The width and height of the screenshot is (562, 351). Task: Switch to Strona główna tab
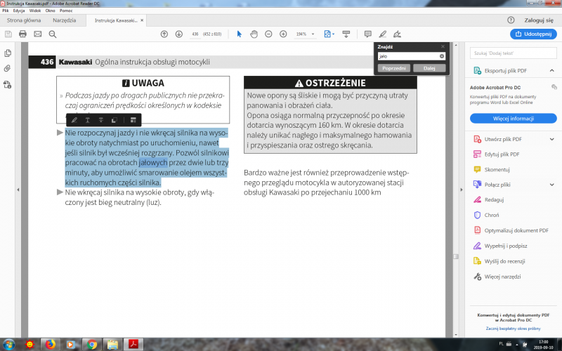pyautogui.click(x=24, y=20)
